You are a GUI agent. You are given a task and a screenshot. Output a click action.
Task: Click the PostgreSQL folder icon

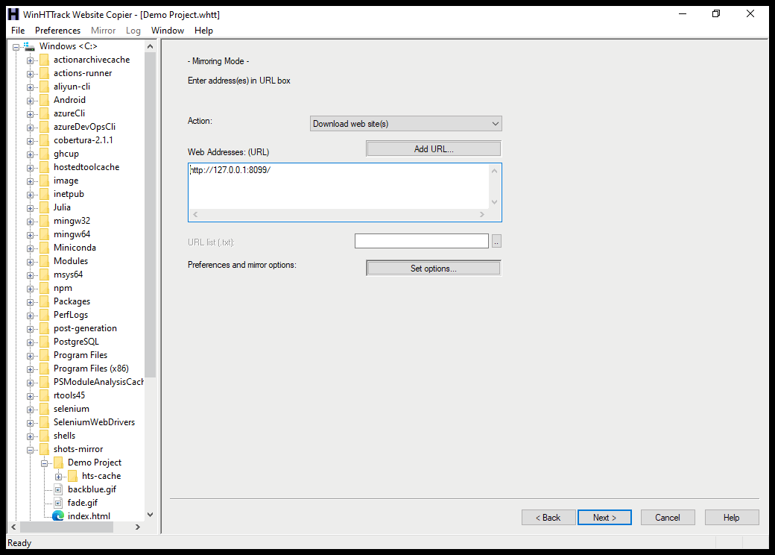[45, 342]
